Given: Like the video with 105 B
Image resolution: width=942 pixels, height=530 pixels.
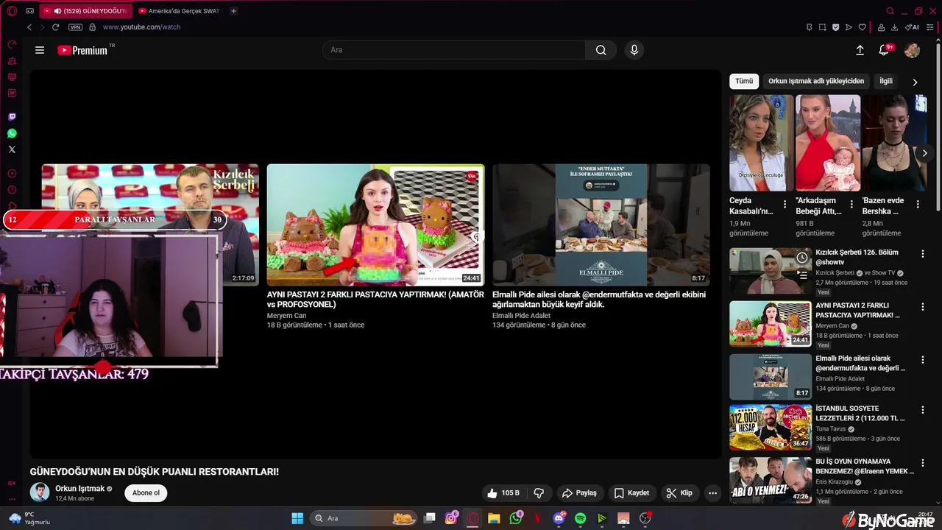Looking at the screenshot, I should [x=503, y=492].
